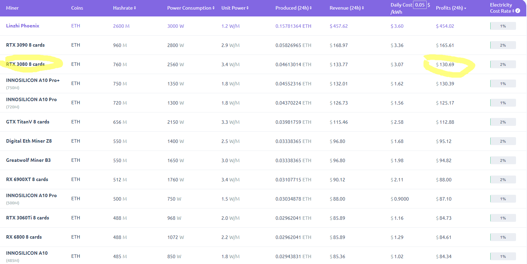Screen dimensions: 527x264
Task: Click the Power Consumption sort arrows
Action: (214, 8)
